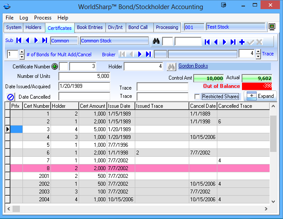Switch to the Book Entries tab
This screenshot has height=219, width=283.
89,27
